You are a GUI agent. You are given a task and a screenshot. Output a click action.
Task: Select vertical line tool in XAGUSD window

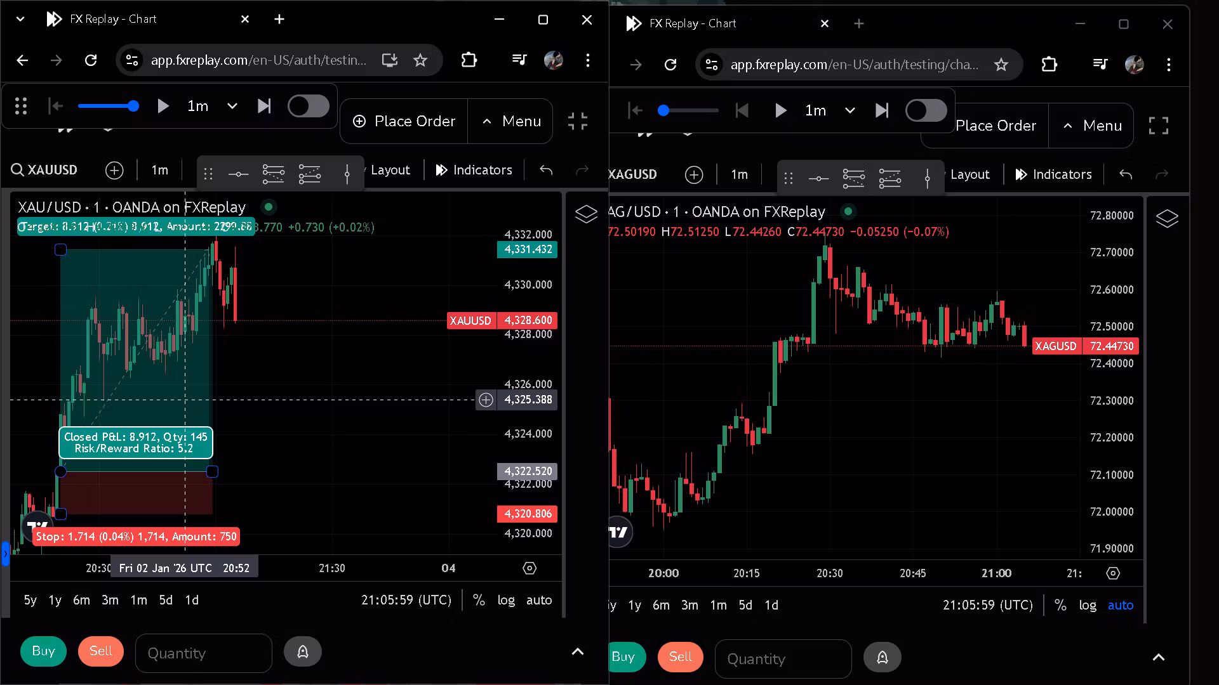[927, 179]
